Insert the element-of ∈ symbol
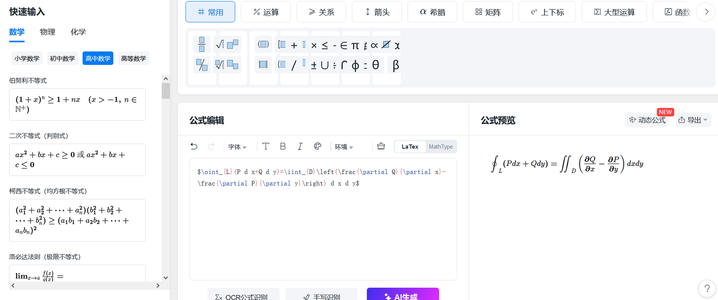The height and width of the screenshot is (300, 718). pyautogui.click(x=344, y=45)
